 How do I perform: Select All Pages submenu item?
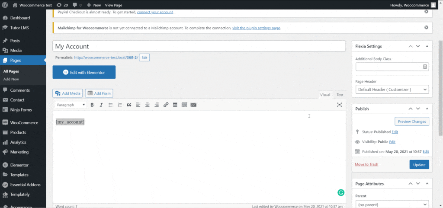pyautogui.click(x=11, y=71)
